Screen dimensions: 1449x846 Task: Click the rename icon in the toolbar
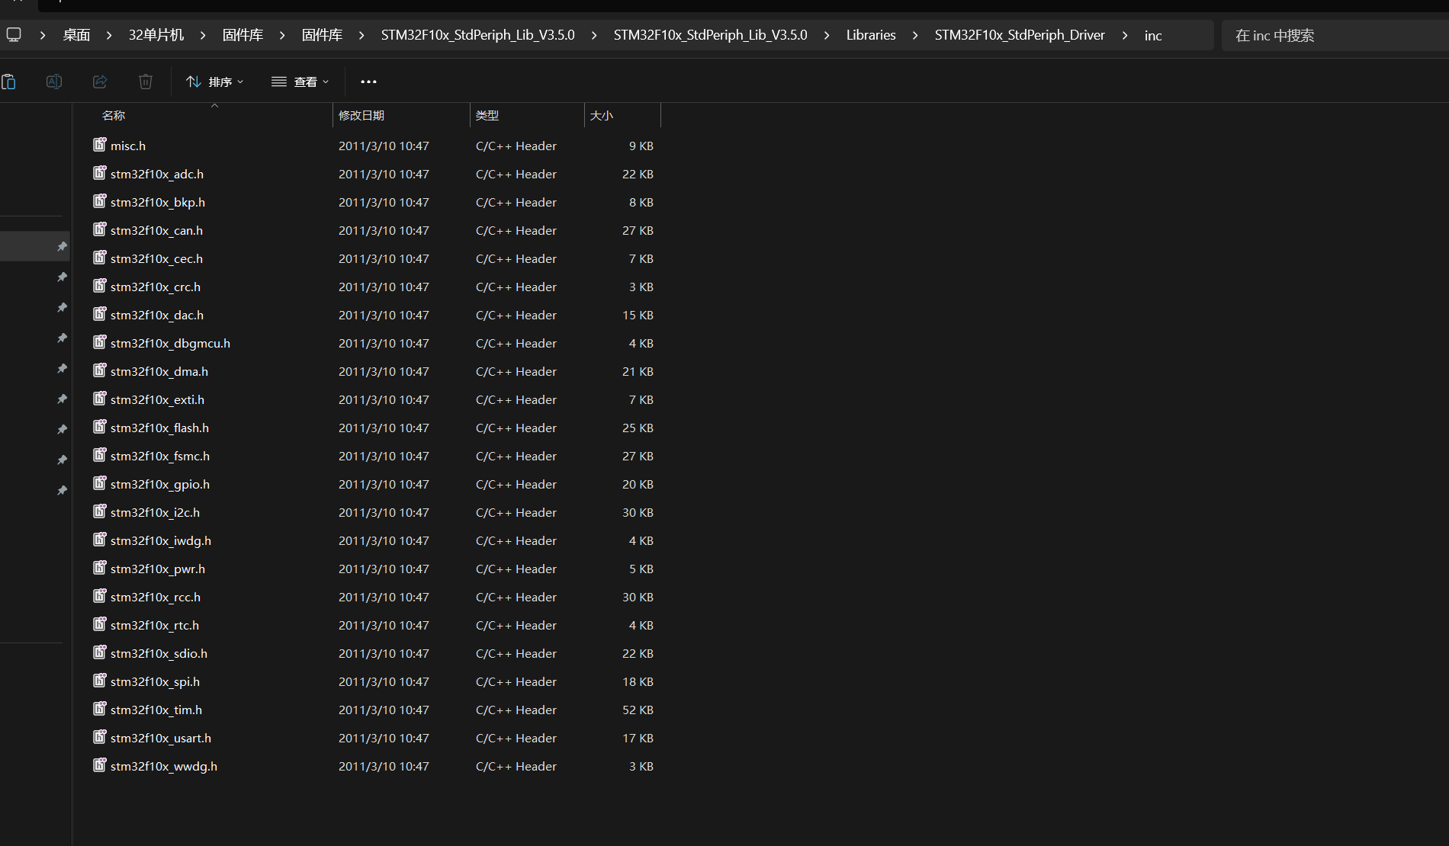(x=54, y=82)
